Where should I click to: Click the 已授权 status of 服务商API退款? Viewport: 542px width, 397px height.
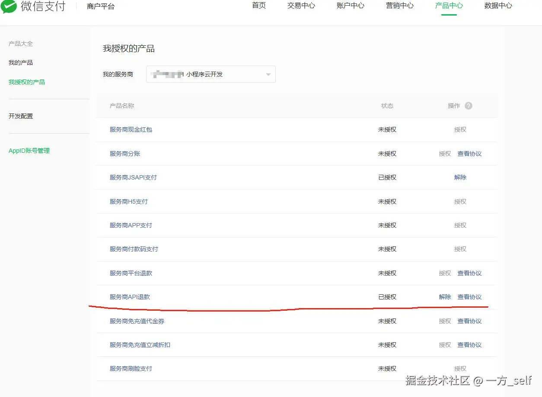coord(387,297)
